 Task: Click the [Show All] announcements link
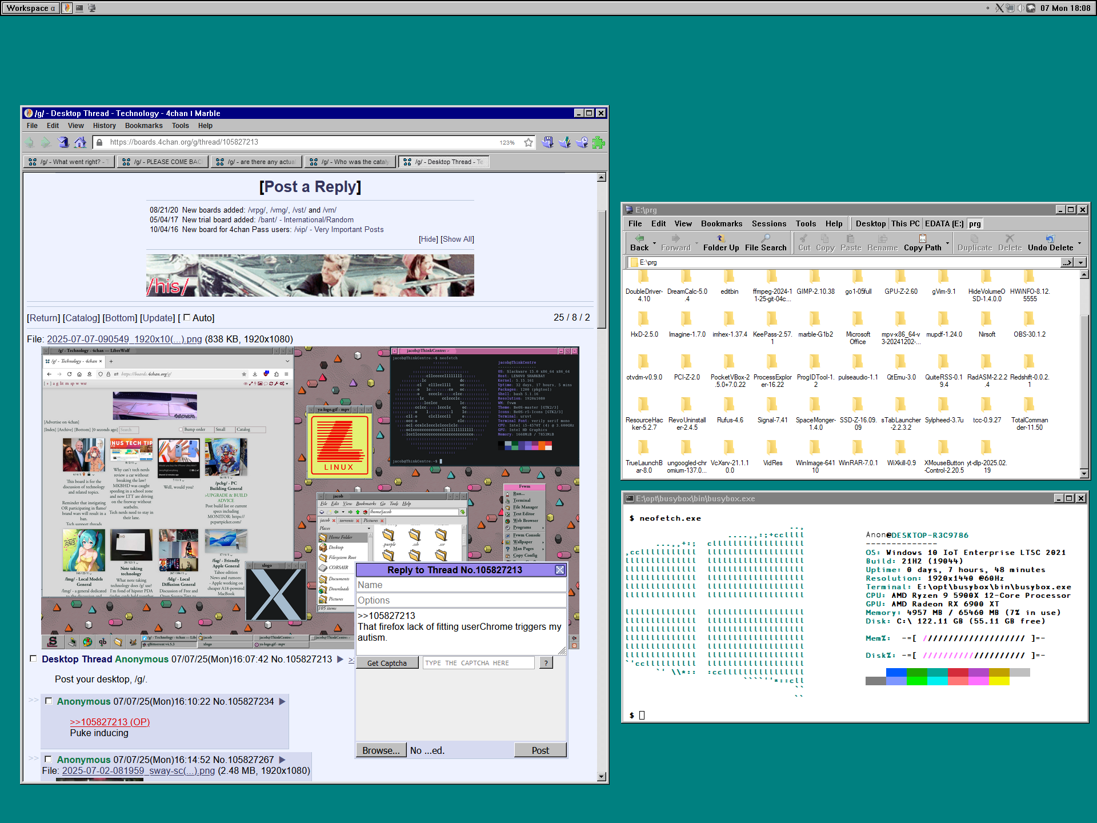[x=457, y=239]
